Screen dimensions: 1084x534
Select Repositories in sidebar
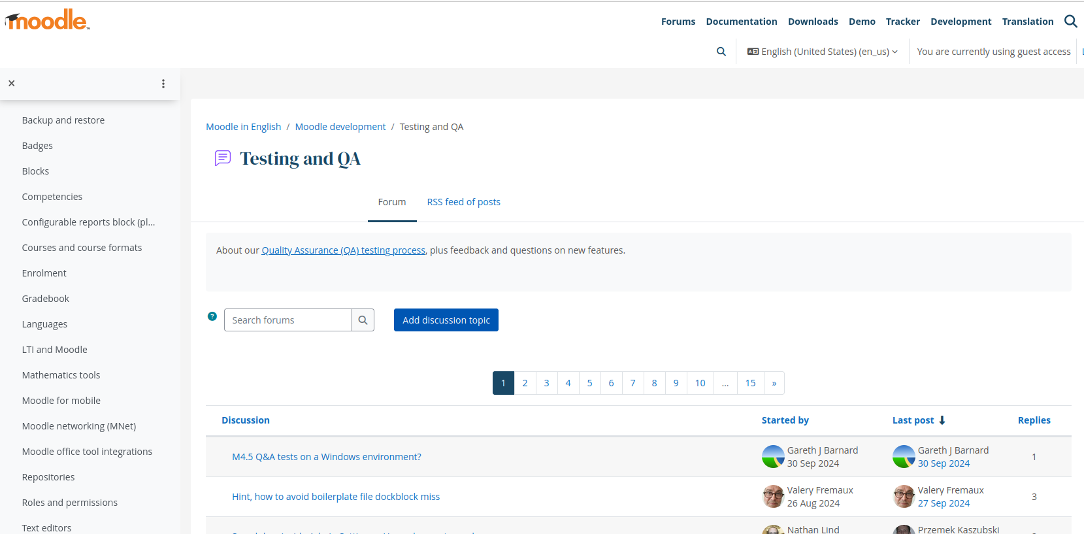click(x=48, y=477)
